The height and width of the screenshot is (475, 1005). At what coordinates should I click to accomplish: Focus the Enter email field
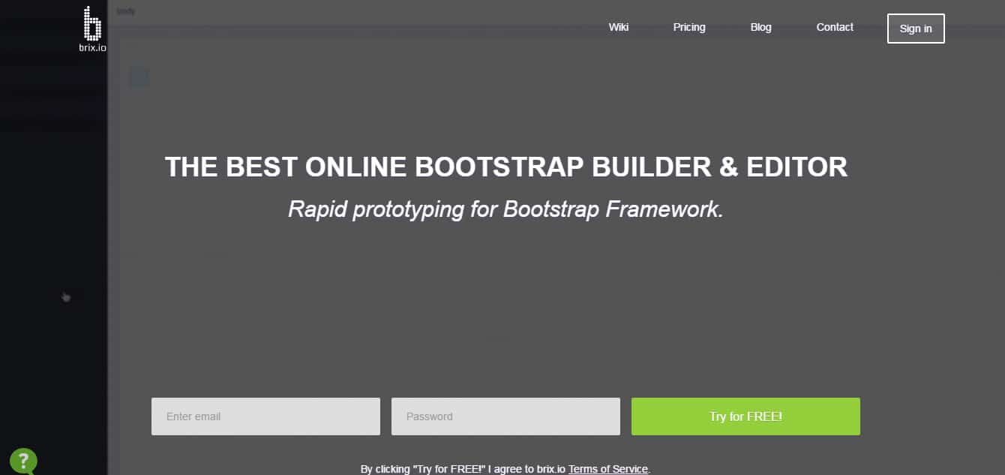[265, 416]
